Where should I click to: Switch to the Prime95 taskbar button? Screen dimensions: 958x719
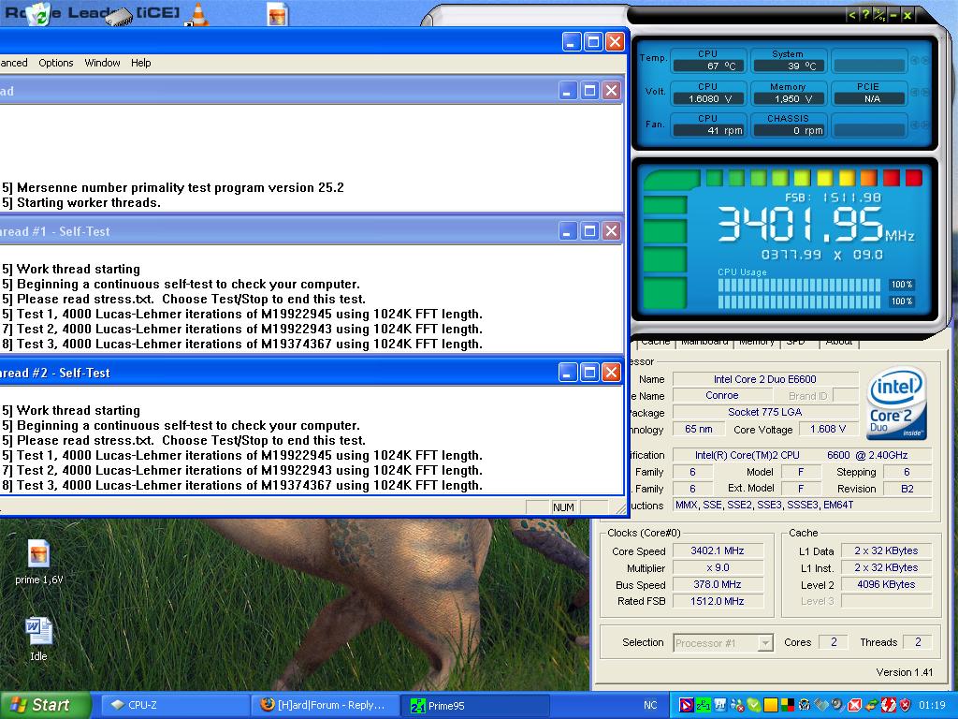click(475, 705)
